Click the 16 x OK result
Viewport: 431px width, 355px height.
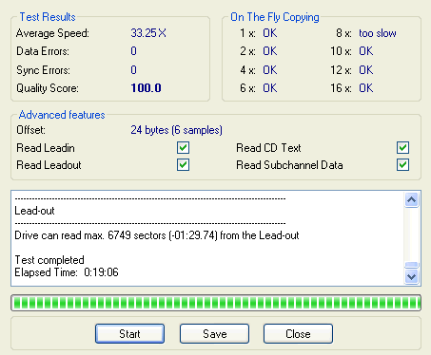[366, 88]
